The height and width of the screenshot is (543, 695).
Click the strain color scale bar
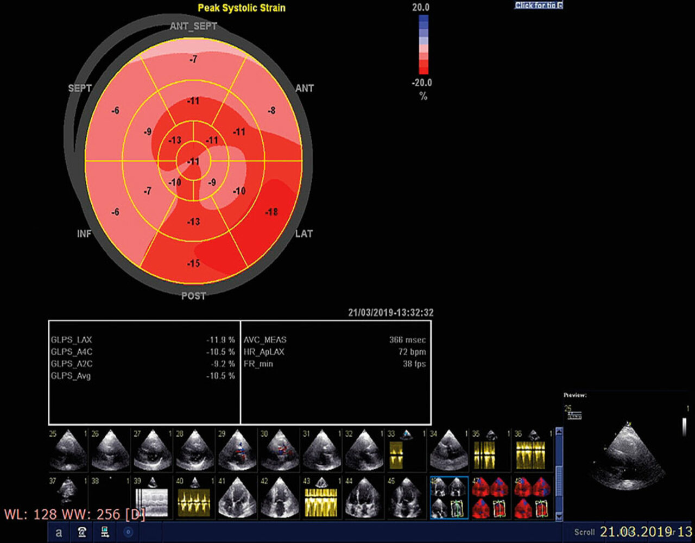pos(424,44)
